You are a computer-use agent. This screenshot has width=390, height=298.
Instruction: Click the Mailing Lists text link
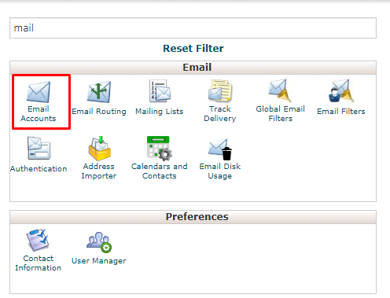point(160,112)
